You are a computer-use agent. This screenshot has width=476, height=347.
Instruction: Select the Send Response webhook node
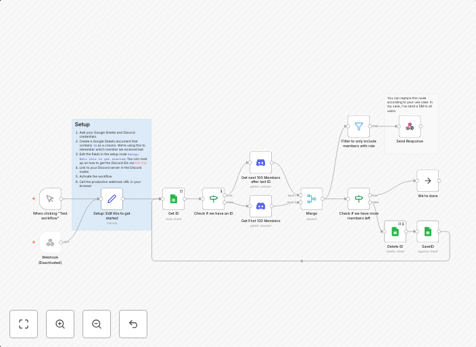click(x=410, y=126)
